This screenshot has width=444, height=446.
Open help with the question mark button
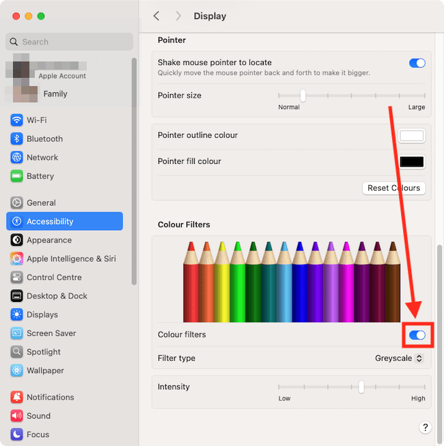[x=425, y=428]
